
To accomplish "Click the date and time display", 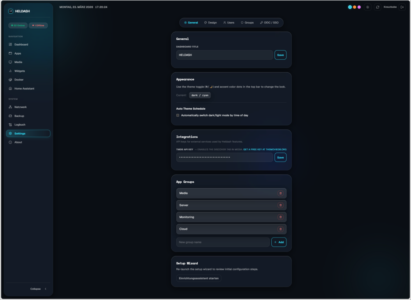I will 83,7.
